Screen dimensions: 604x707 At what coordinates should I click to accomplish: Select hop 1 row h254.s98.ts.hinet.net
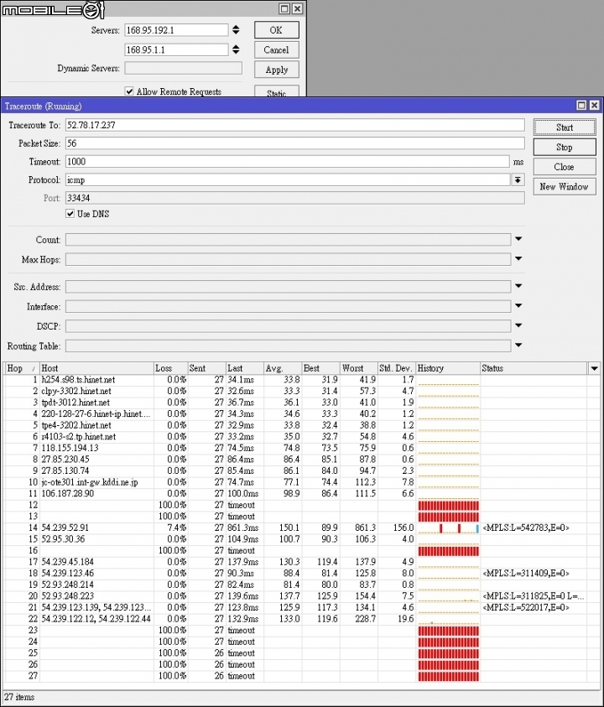tap(295, 380)
